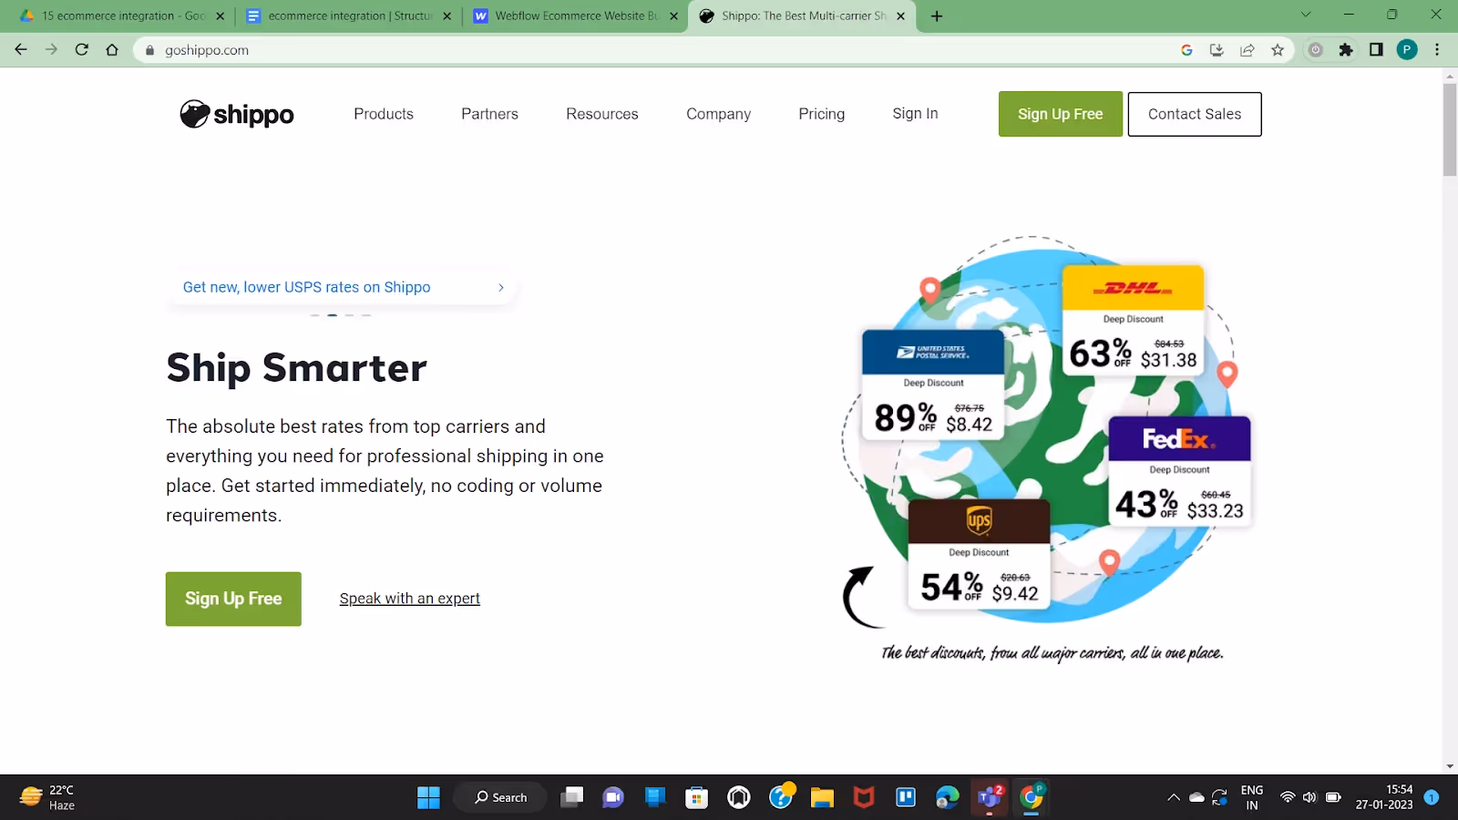
Task: Open the Wi-Fi network settings icon
Action: 1288,797
